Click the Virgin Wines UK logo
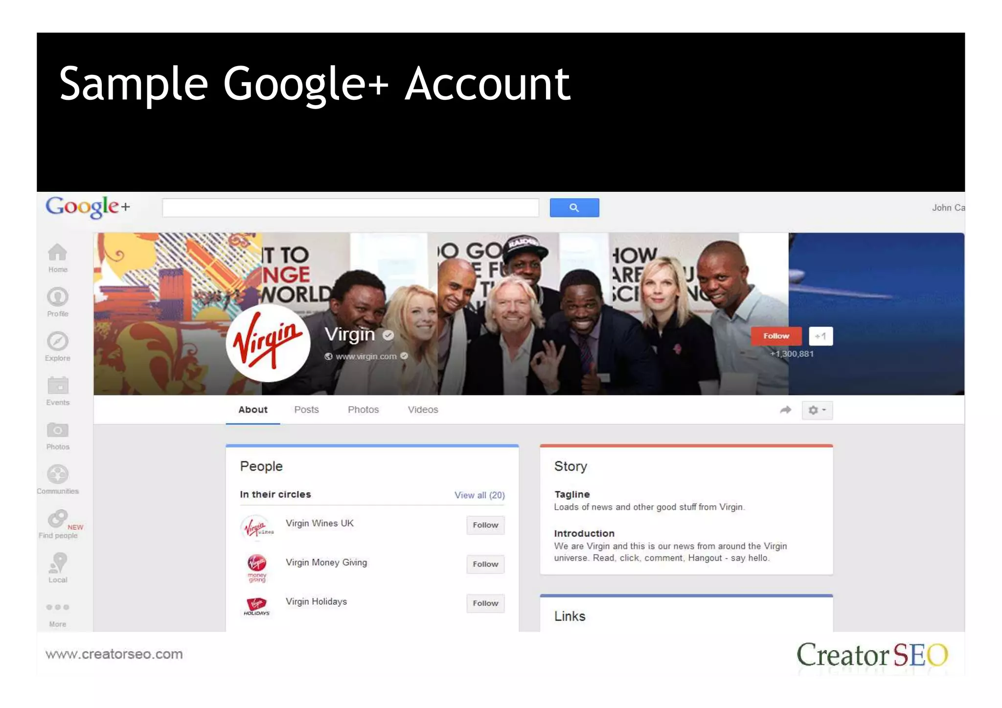1002x708 pixels. click(x=257, y=528)
